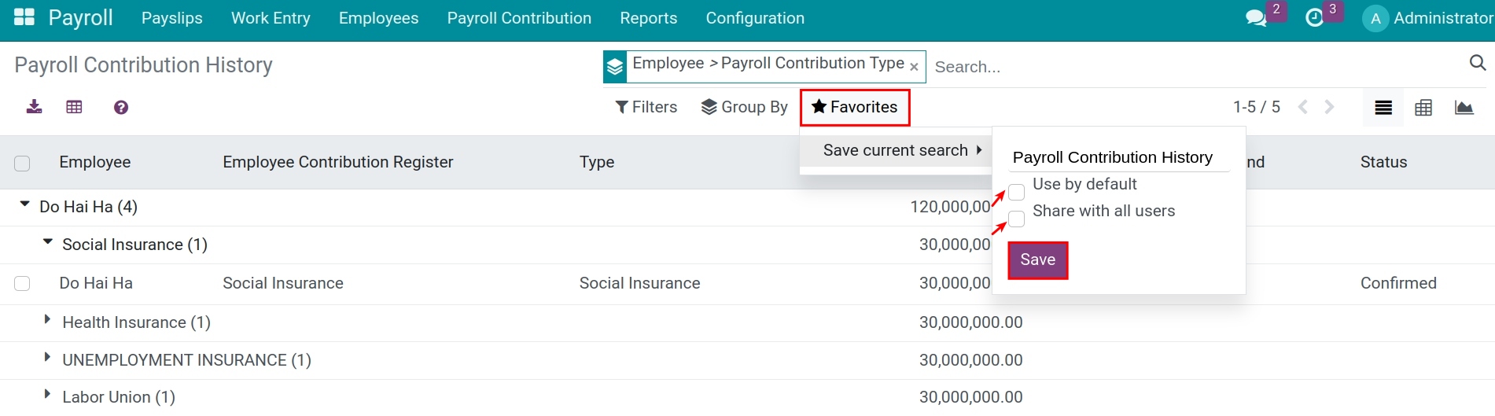
Task: Click the Search input field
Action: click(x=1195, y=67)
